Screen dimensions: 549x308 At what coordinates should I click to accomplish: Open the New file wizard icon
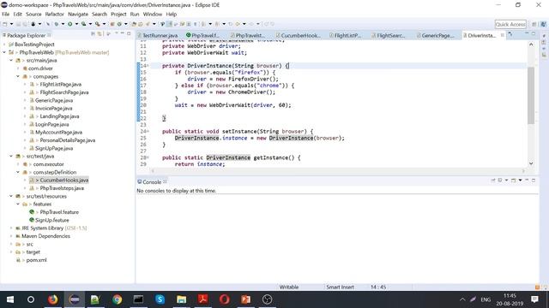[5, 24]
